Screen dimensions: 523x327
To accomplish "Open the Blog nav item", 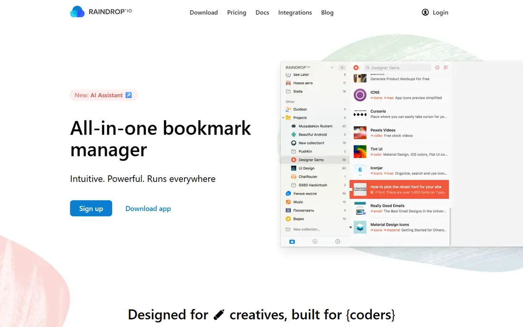I will 327,12.
